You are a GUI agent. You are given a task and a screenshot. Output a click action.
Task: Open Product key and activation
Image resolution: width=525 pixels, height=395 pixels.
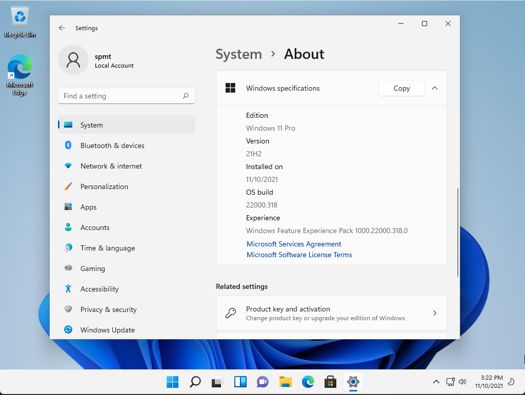(x=332, y=313)
